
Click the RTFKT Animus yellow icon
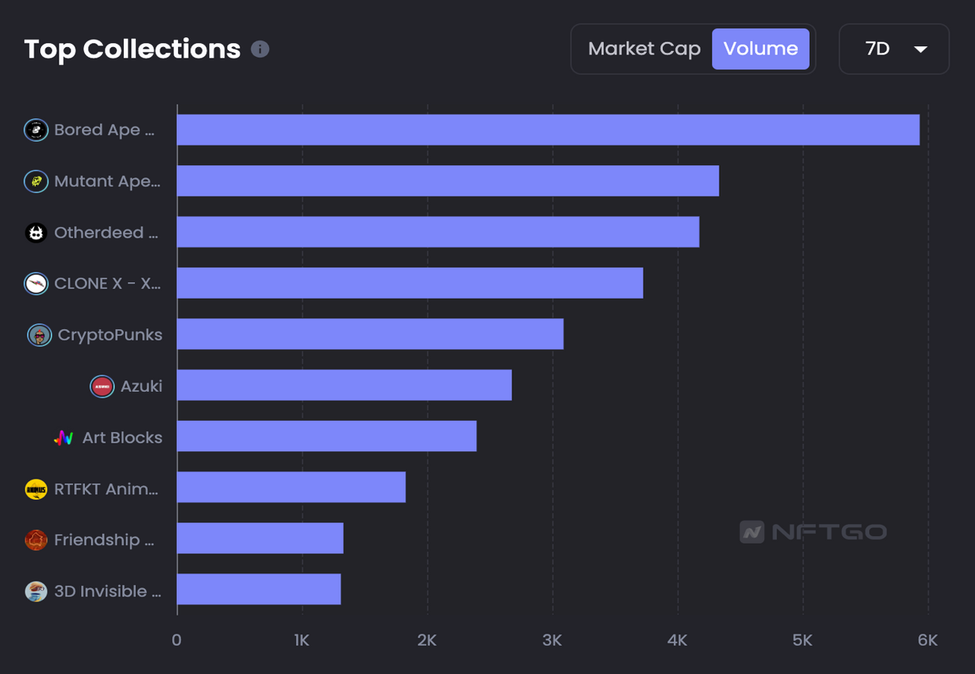click(36, 489)
